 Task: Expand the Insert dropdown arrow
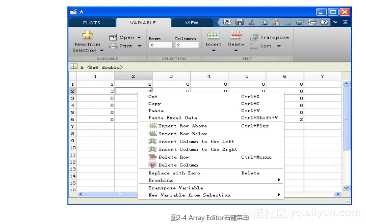click(213, 50)
